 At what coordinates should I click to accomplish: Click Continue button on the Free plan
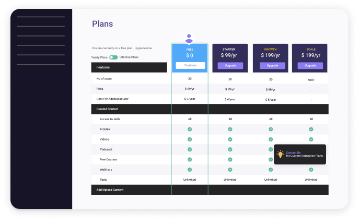(190, 65)
